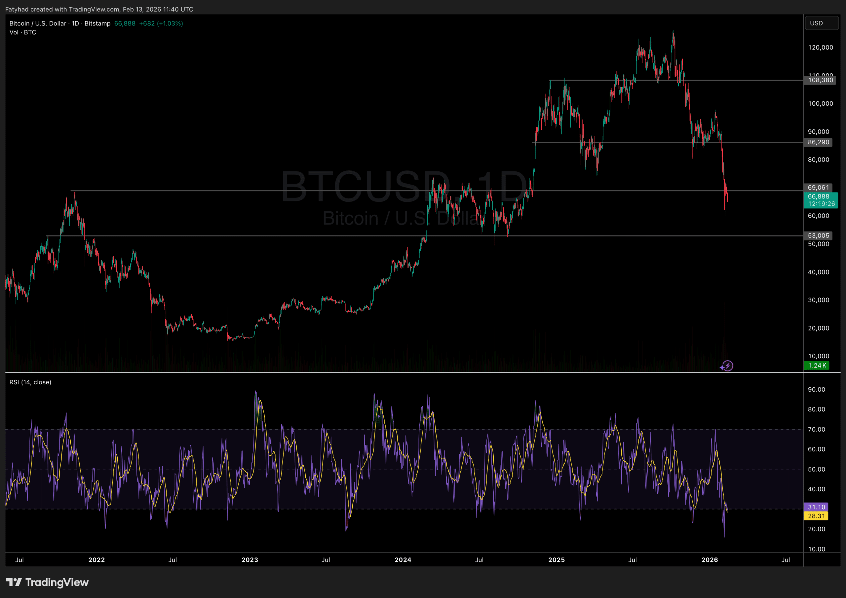Select the 53,005 support level label

[818, 236]
